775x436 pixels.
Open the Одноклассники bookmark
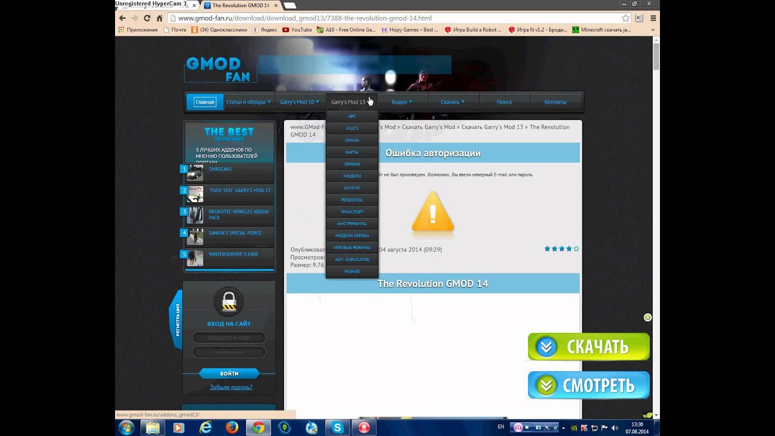coord(219,30)
